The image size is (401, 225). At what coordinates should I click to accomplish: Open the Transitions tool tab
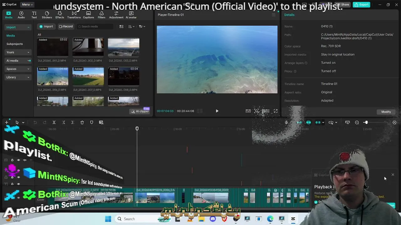pyautogui.click(x=74, y=15)
